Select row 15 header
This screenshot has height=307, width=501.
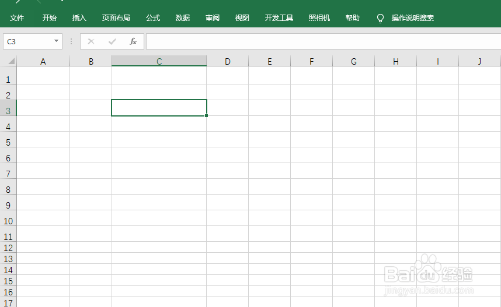(8, 281)
